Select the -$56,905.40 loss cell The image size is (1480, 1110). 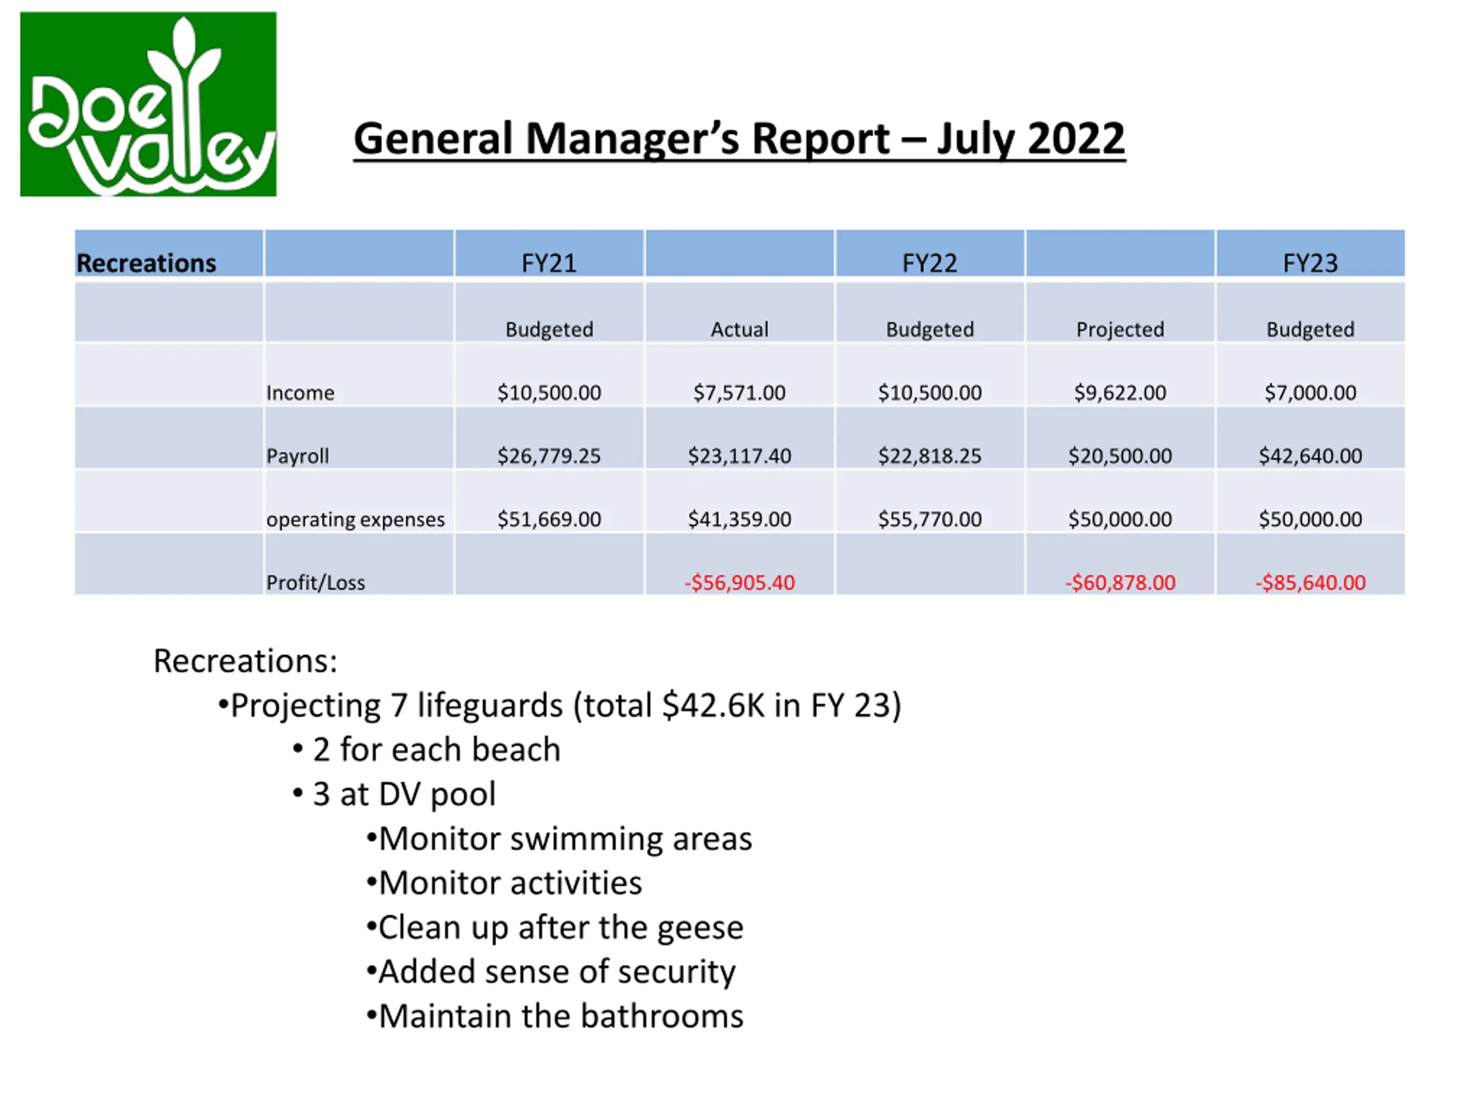[x=739, y=564]
